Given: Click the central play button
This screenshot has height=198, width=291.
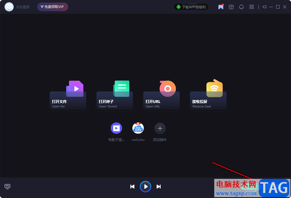Looking at the screenshot, I should pyautogui.click(x=145, y=187).
